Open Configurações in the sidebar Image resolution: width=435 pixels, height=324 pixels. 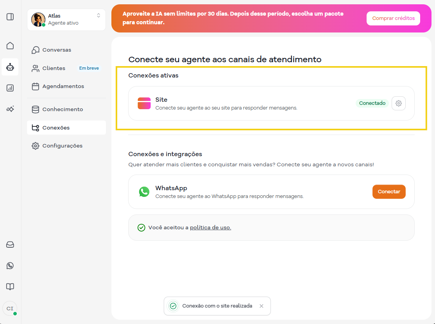point(66,146)
